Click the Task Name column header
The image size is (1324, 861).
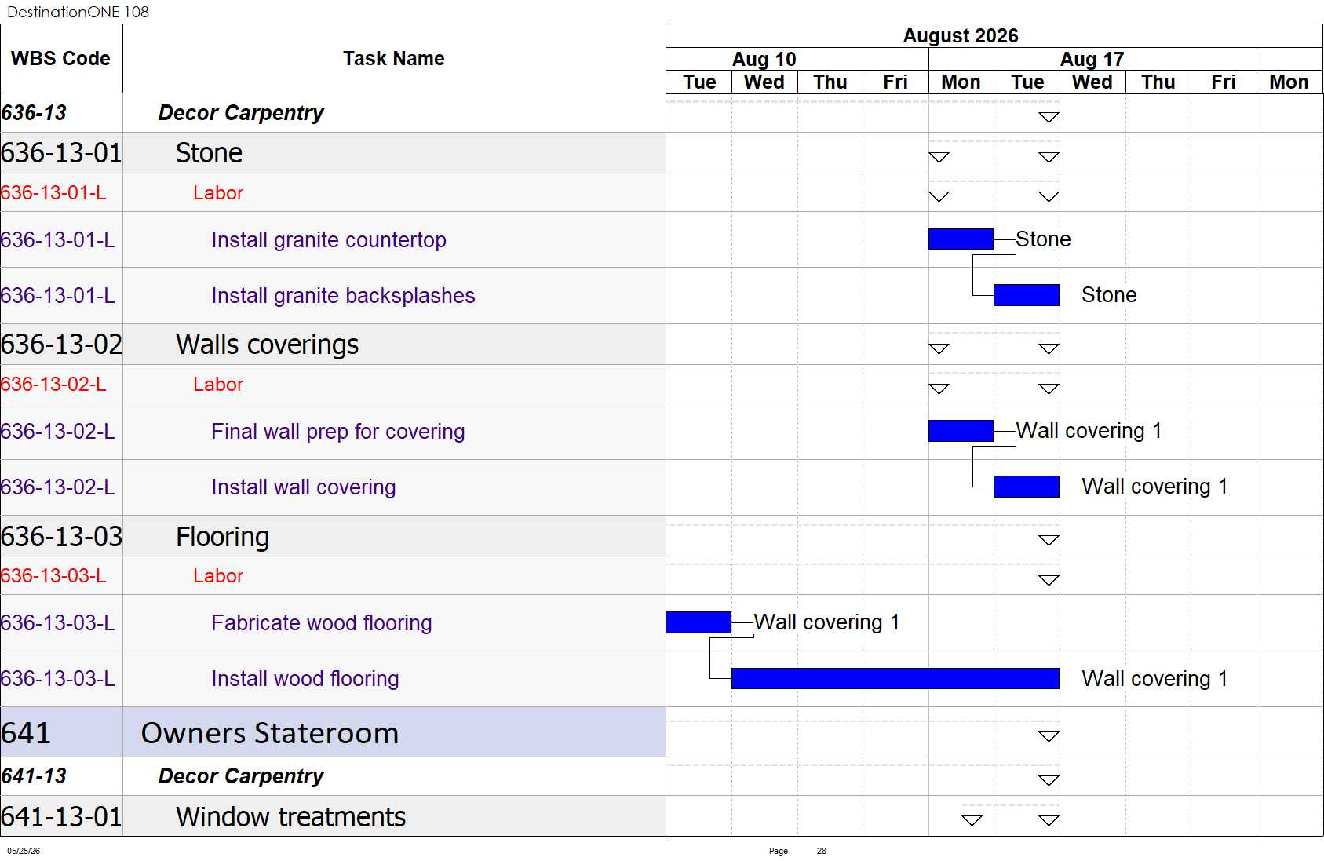pos(394,59)
